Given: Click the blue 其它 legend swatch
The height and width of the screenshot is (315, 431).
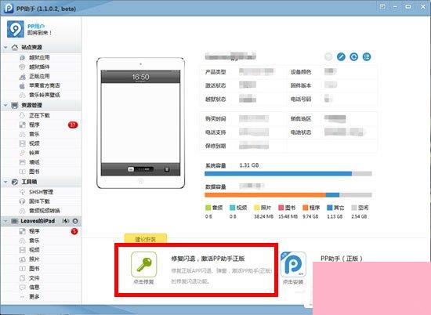Looking at the screenshot, I should (330, 208).
